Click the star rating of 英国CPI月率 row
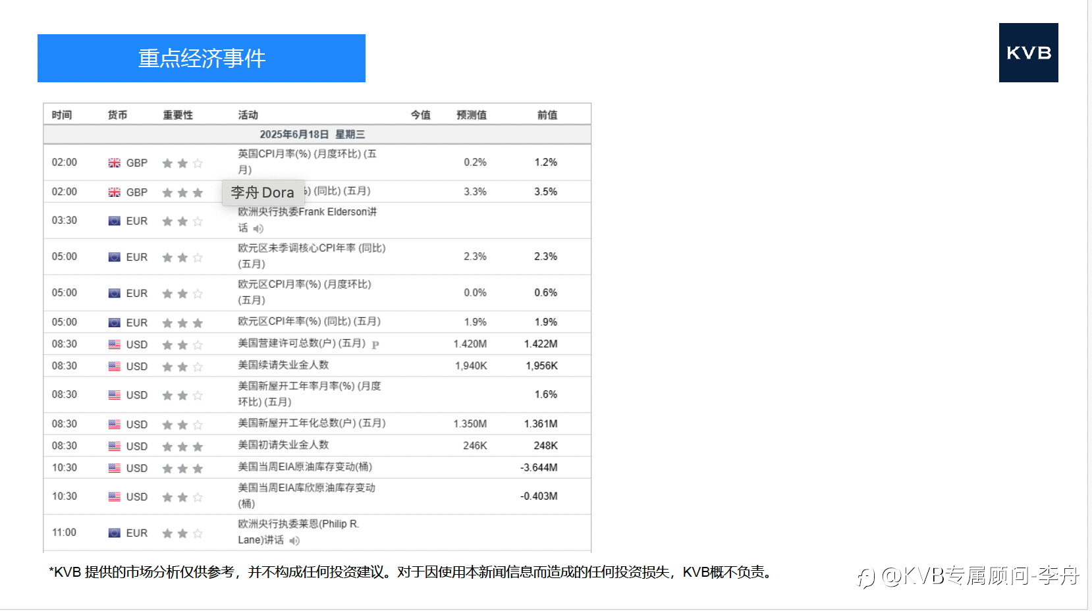The image size is (1092, 611). [182, 163]
